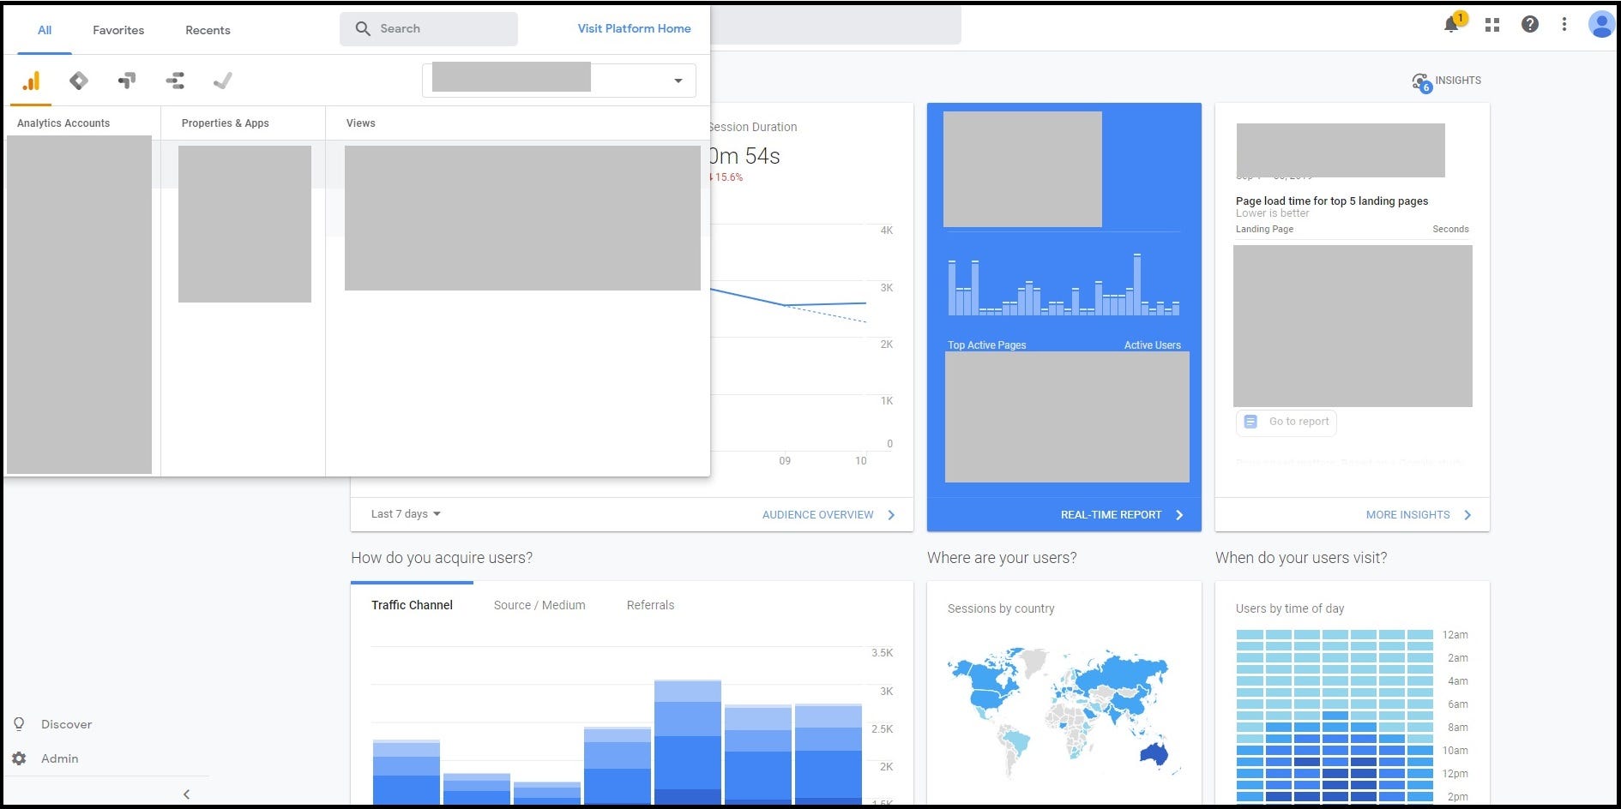Viewport: 1621px width, 809px height.
Task: Switch to the Favorites tab
Action: coord(118,30)
